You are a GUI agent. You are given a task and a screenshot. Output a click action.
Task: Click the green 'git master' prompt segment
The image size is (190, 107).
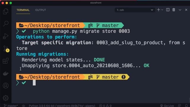103,25
